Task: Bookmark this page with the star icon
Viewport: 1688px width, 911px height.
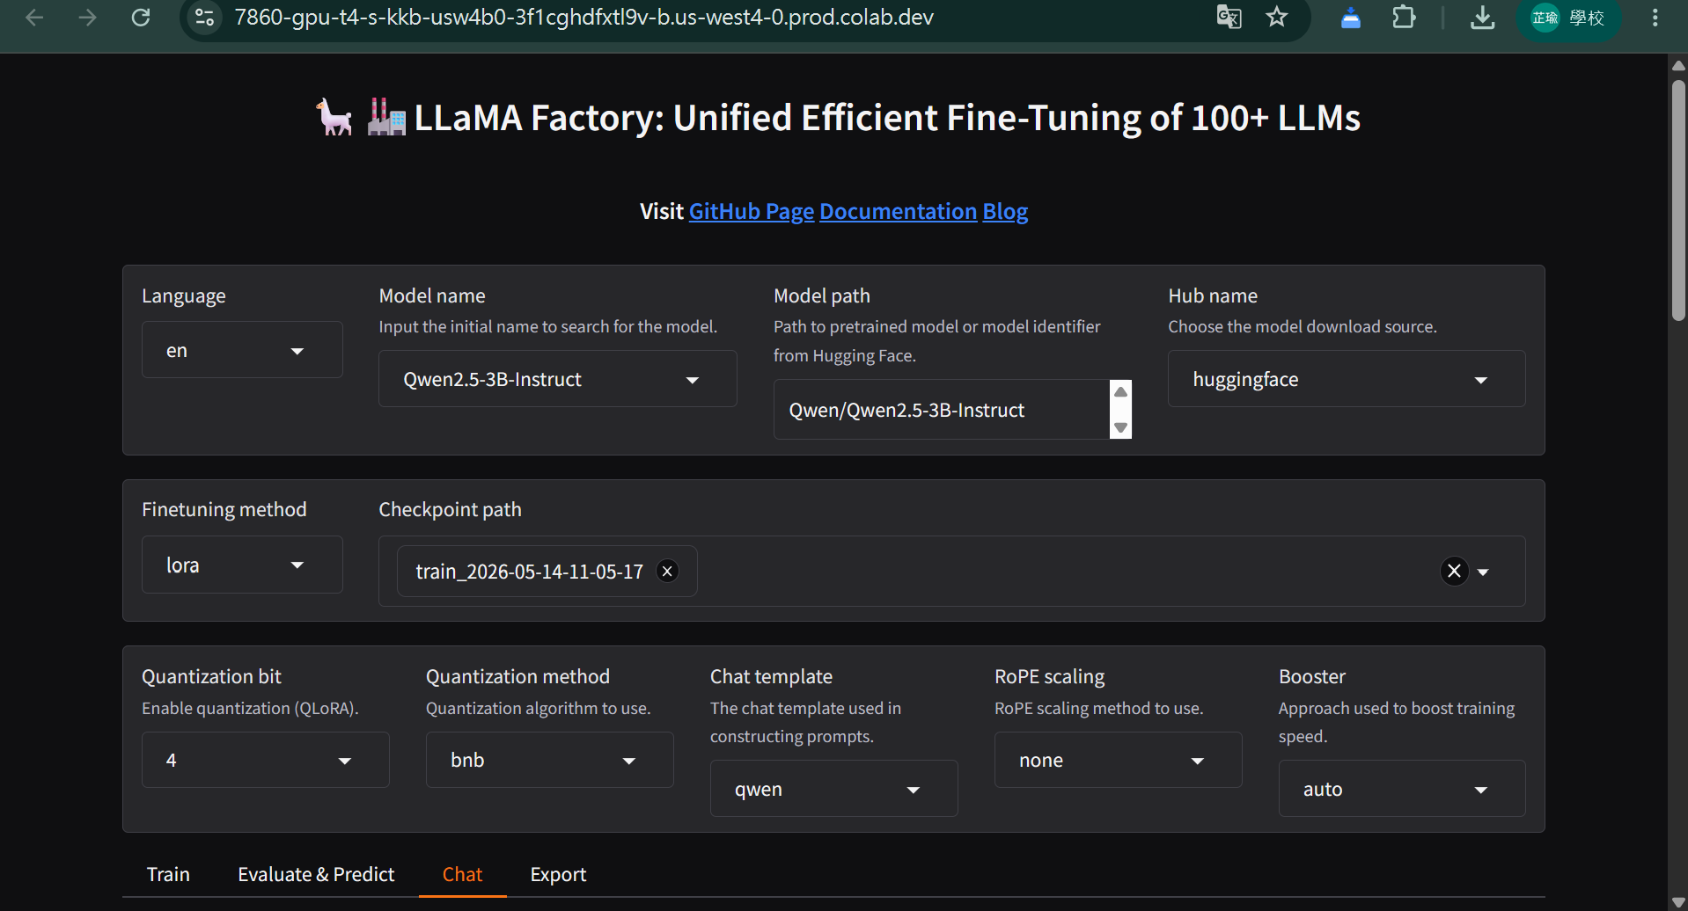Action: pyautogui.click(x=1277, y=18)
